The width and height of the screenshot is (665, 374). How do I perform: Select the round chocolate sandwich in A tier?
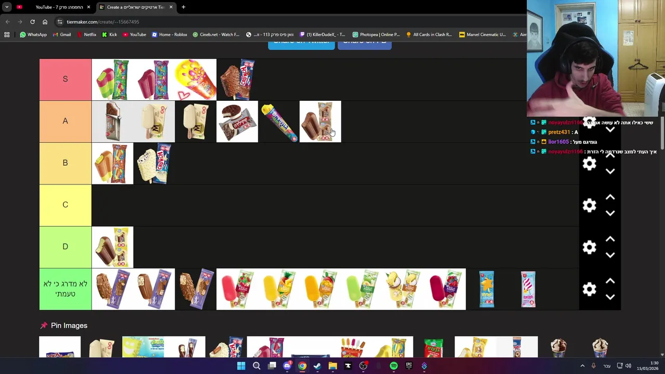tap(237, 122)
